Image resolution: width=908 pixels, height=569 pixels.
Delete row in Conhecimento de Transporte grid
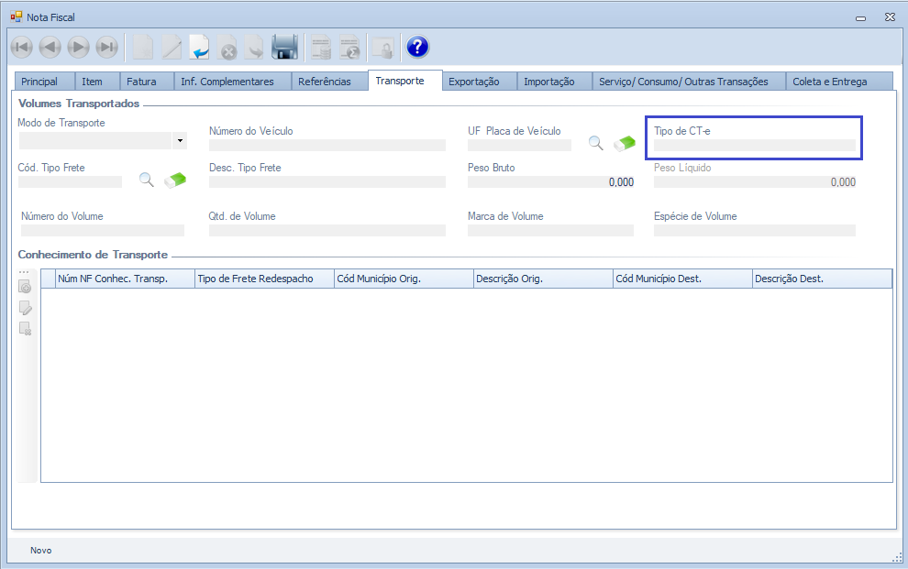click(25, 328)
